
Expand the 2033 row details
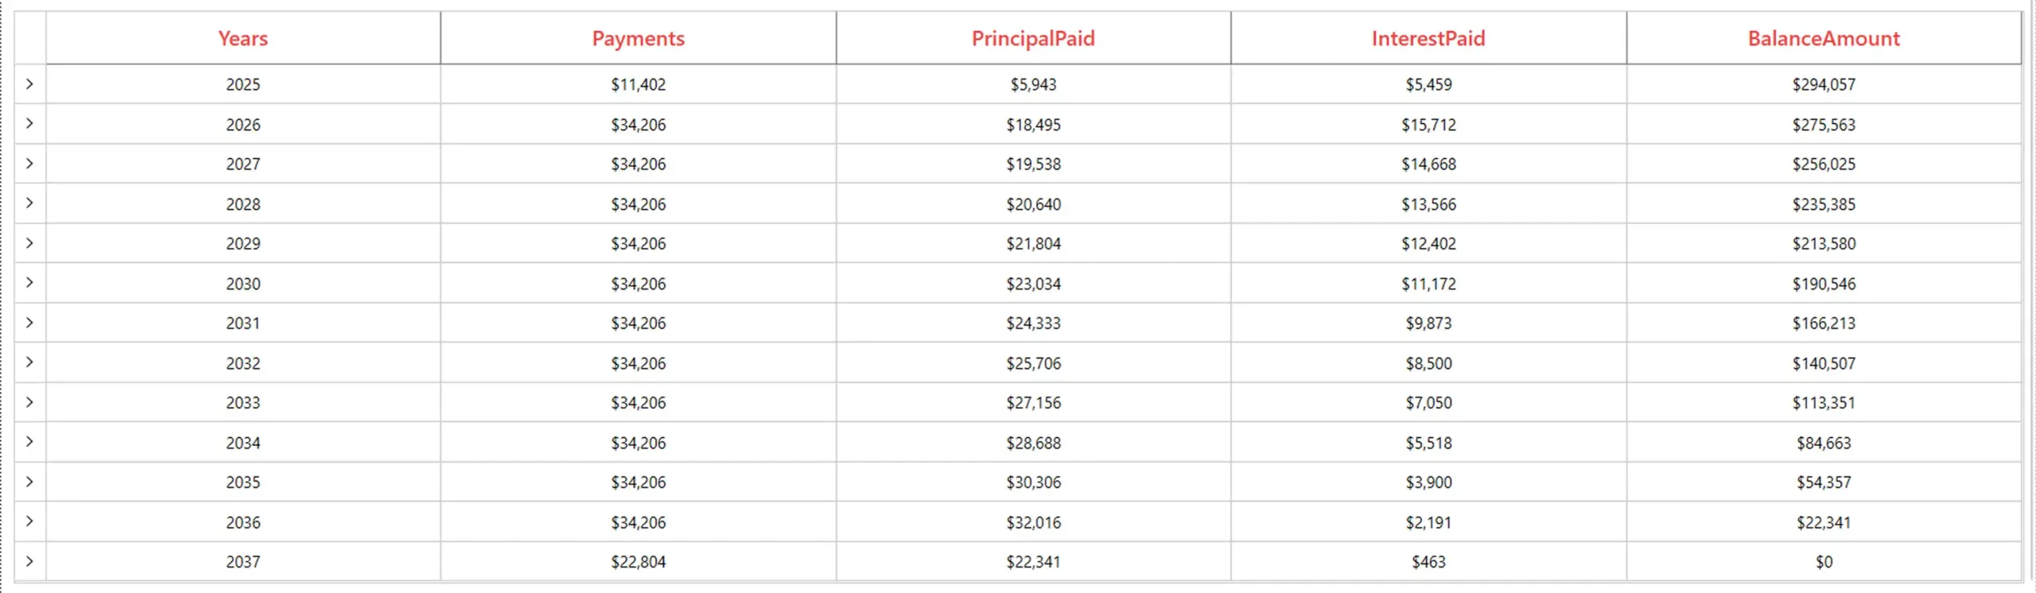pos(30,402)
